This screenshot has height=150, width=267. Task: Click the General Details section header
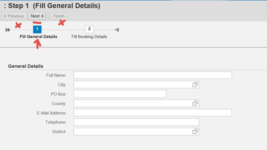[25, 66]
